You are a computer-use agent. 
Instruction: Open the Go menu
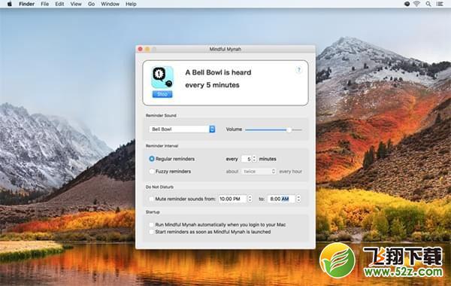coord(92,4)
